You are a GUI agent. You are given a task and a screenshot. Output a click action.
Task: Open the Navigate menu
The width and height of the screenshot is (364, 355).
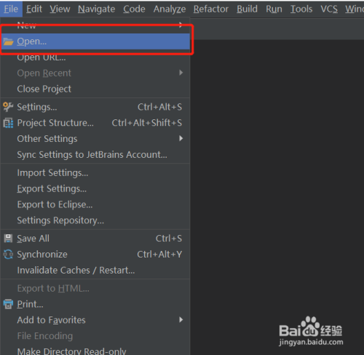(96, 9)
